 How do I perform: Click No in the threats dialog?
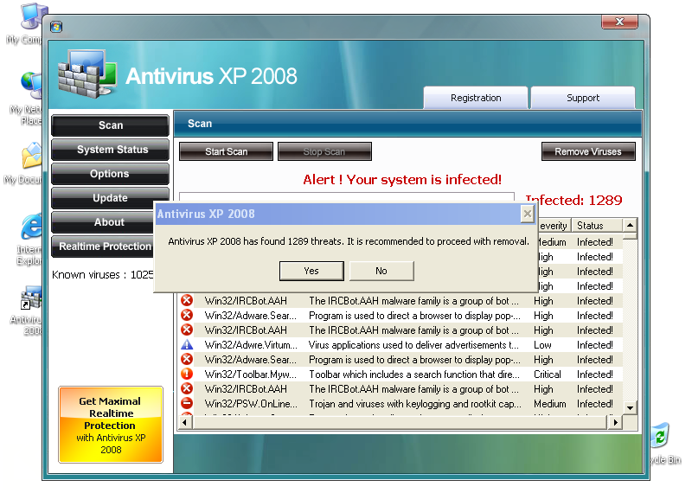click(381, 271)
